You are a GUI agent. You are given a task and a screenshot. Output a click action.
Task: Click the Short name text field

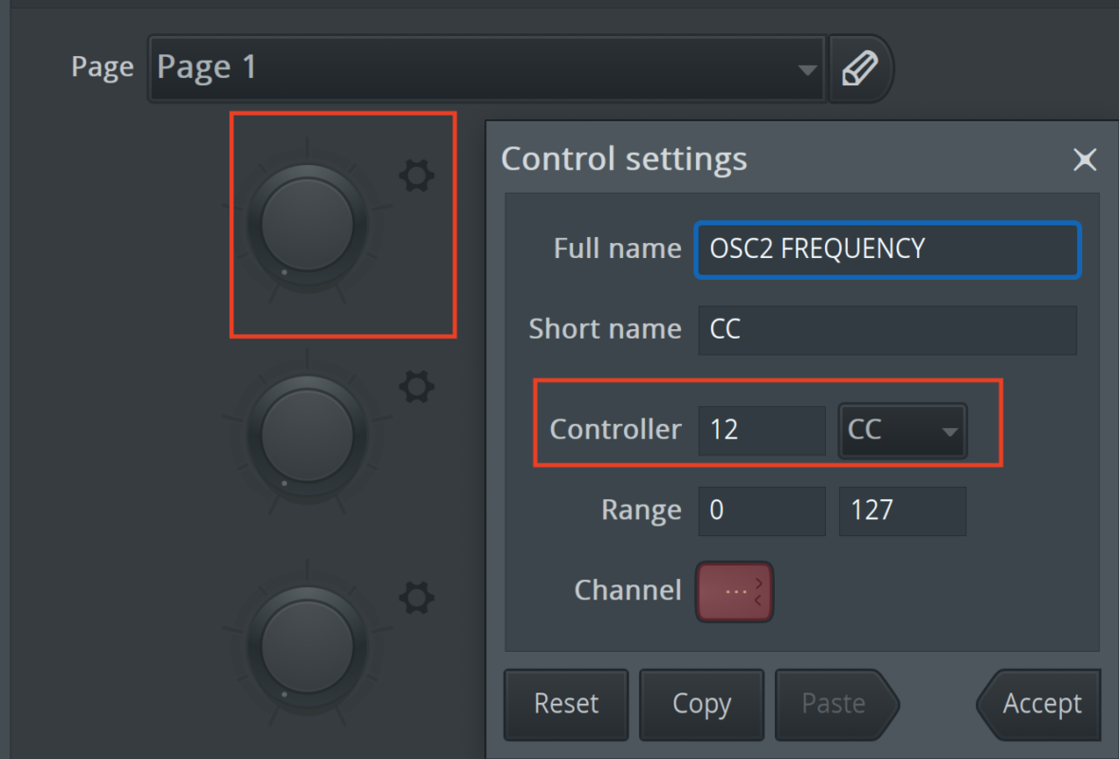pyautogui.click(x=888, y=330)
